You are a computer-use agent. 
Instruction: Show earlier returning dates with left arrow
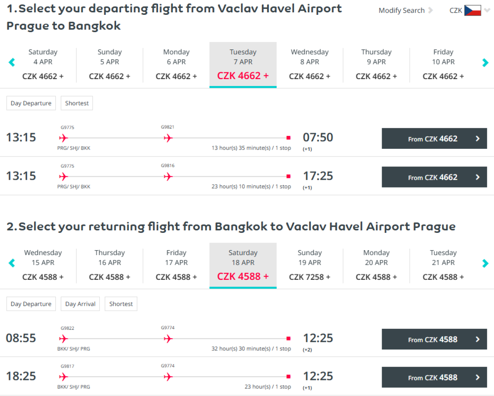12,263
